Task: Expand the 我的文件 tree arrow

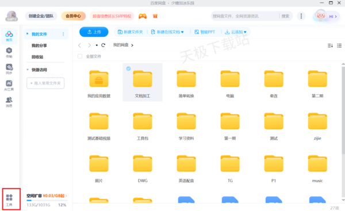Action: pyautogui.click(x=28, y=34)
